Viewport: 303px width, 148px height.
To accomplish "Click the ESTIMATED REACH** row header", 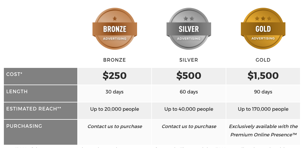I will point(40,111).
